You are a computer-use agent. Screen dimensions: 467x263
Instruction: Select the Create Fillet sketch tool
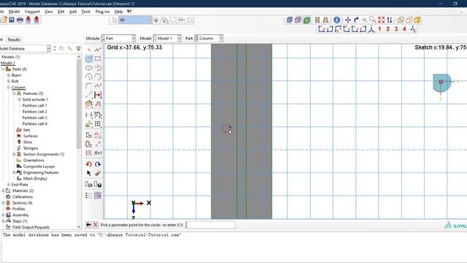click(89, 86)
